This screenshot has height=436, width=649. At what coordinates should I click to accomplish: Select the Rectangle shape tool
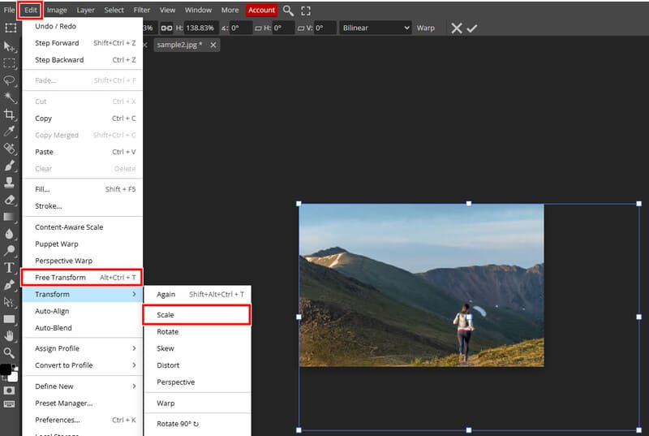tap(9, 319)
